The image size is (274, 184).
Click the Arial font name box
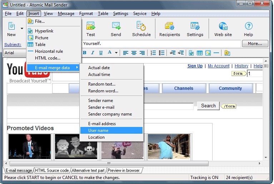[x=15, y=53]
